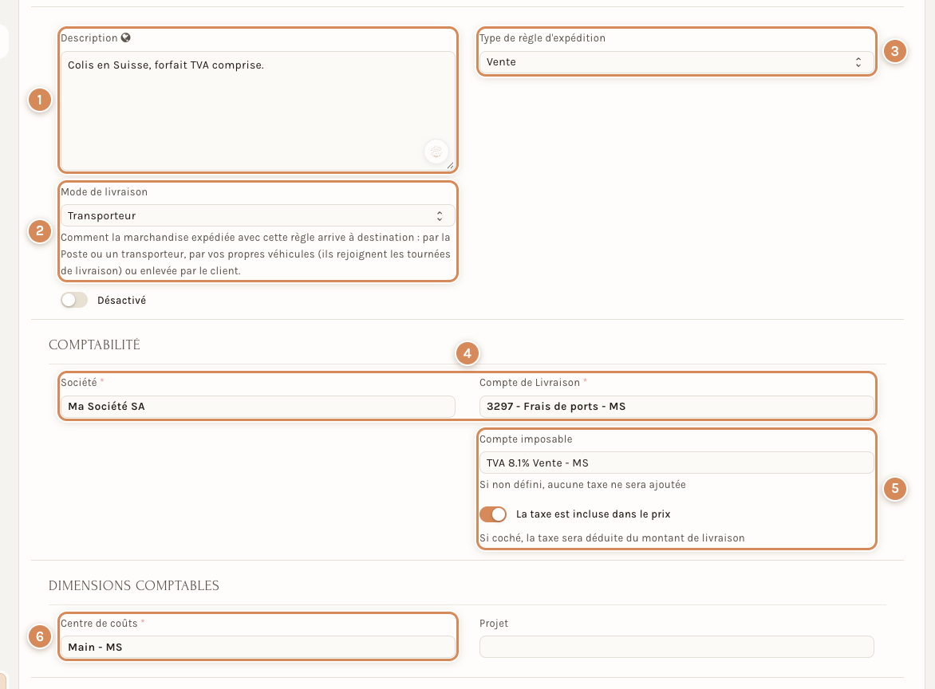Screen dimensions: 935x689
Task: Click the round icon inside Description box
Action: [436, 152]
